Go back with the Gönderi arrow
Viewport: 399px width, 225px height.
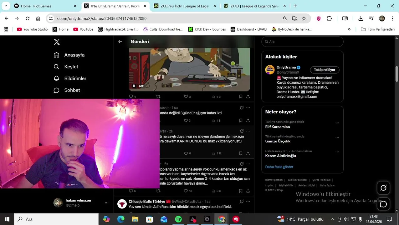point(120,42)
